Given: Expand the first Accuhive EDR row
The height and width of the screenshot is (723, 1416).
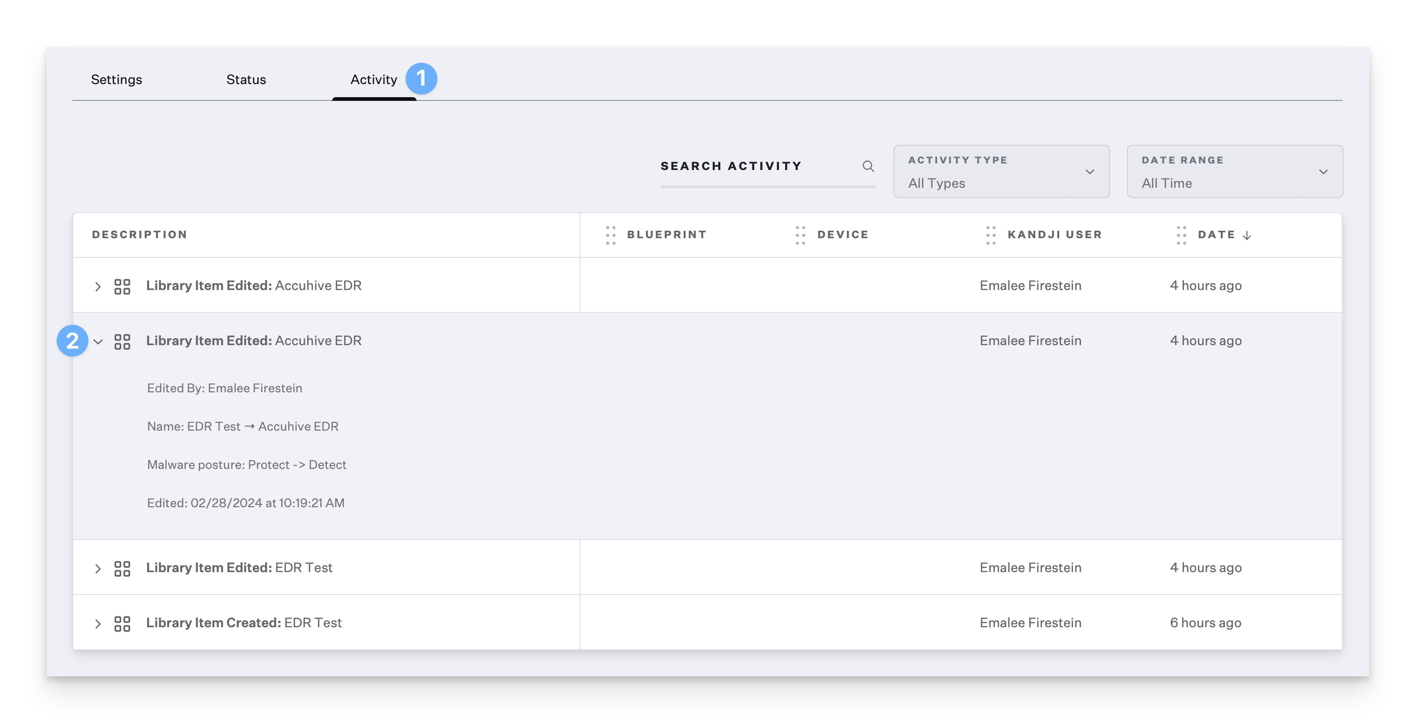Looking at the screenshot, I should click(98, 286).
